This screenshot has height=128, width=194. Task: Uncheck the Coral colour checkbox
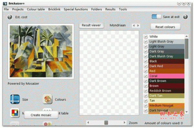(x=146, y=76)
